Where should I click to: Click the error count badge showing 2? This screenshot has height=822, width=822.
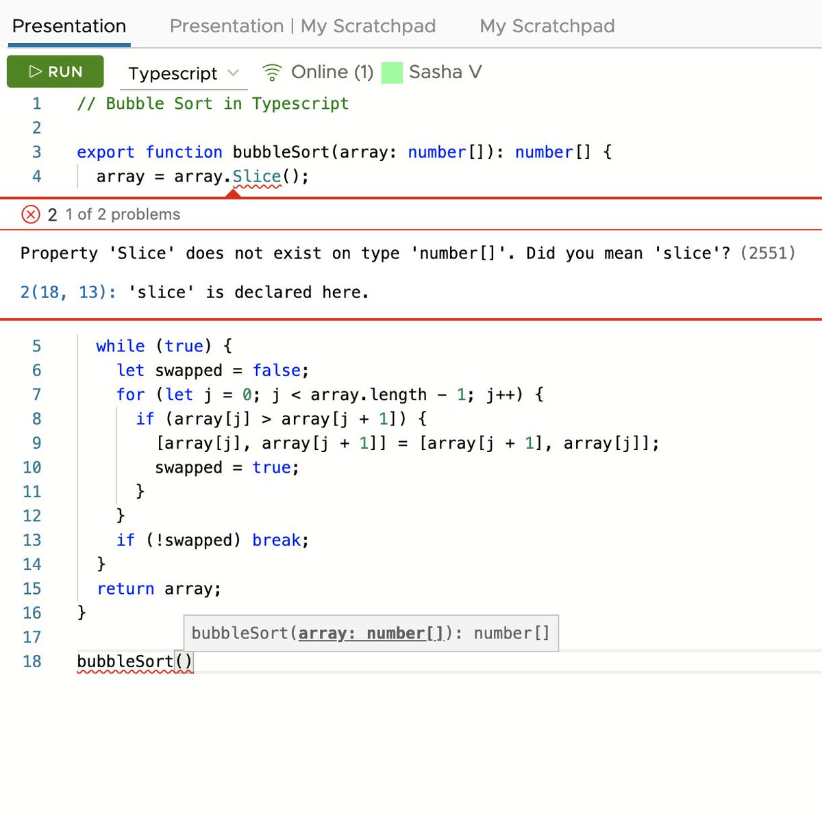coord(52,214)
